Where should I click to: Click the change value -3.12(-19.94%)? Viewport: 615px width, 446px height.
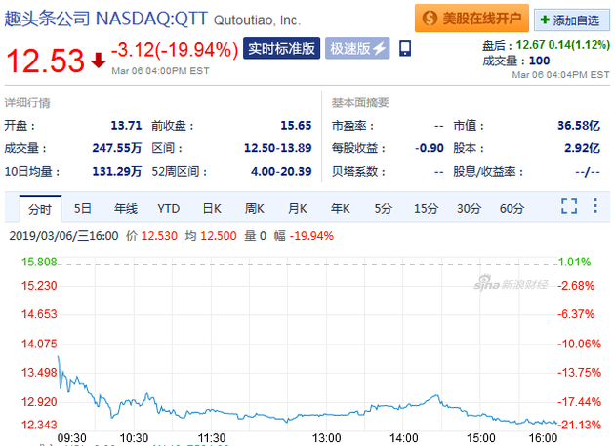click(175, 50)
